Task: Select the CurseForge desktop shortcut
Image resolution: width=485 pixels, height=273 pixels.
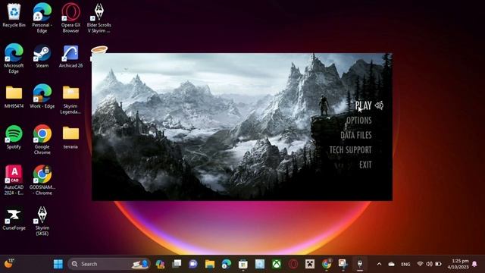Action: click(x=14, y=218)
